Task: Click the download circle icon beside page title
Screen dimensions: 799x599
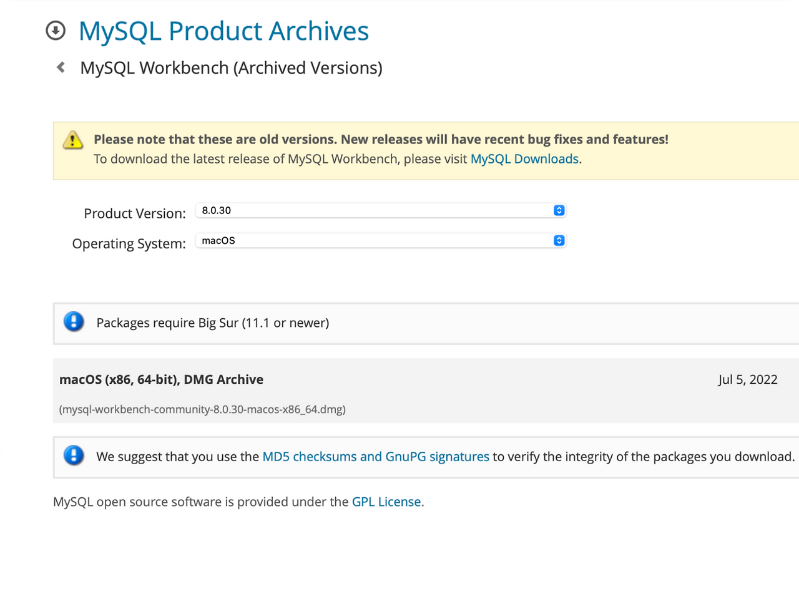Action: pyautogui.click(x=56, y=31)
